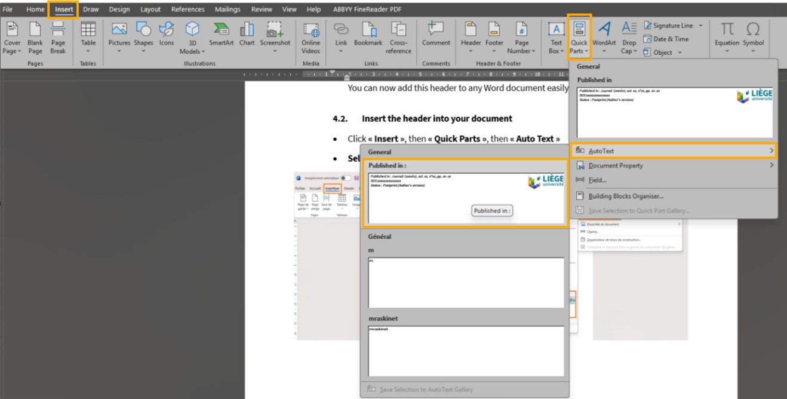Expand the AutoText submenu arrow
The height and width of the screenshot is (399, 787).
(771, 151)
